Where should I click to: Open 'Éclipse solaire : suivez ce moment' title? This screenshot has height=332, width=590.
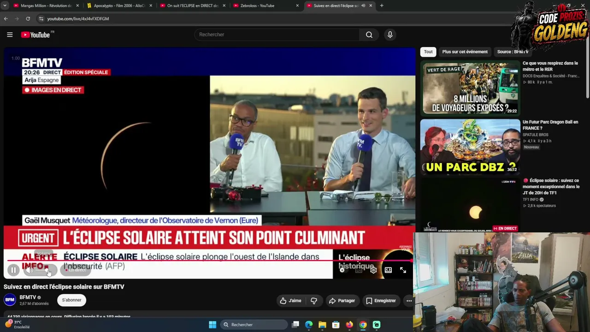[551, 187]
